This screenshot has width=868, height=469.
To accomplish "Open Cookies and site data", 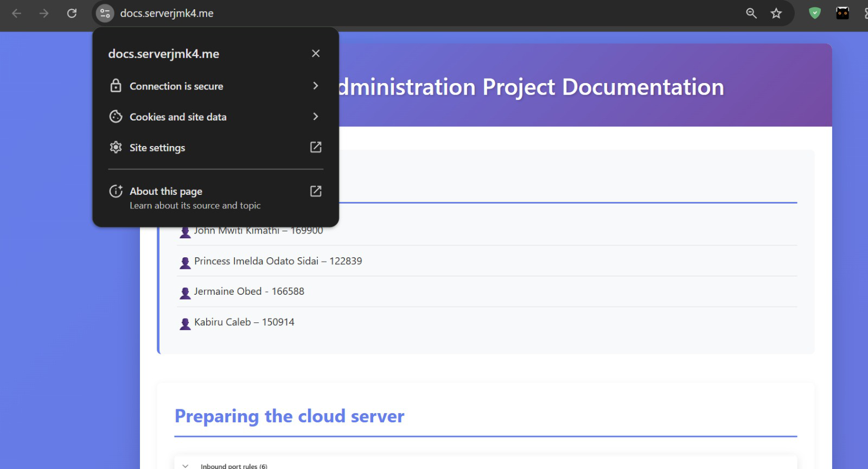I will tap(216, 117).
